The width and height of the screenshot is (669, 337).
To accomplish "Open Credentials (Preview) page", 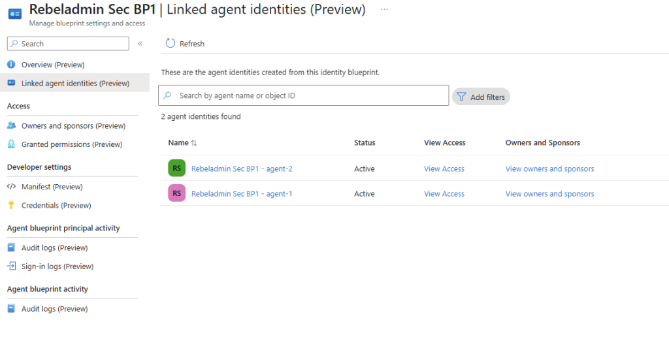I will pyautogui.click(x=56, y=206).
